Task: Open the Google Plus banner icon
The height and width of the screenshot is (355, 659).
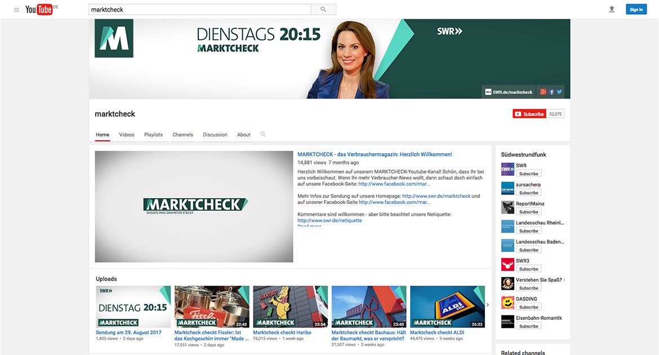Action: 543,92
